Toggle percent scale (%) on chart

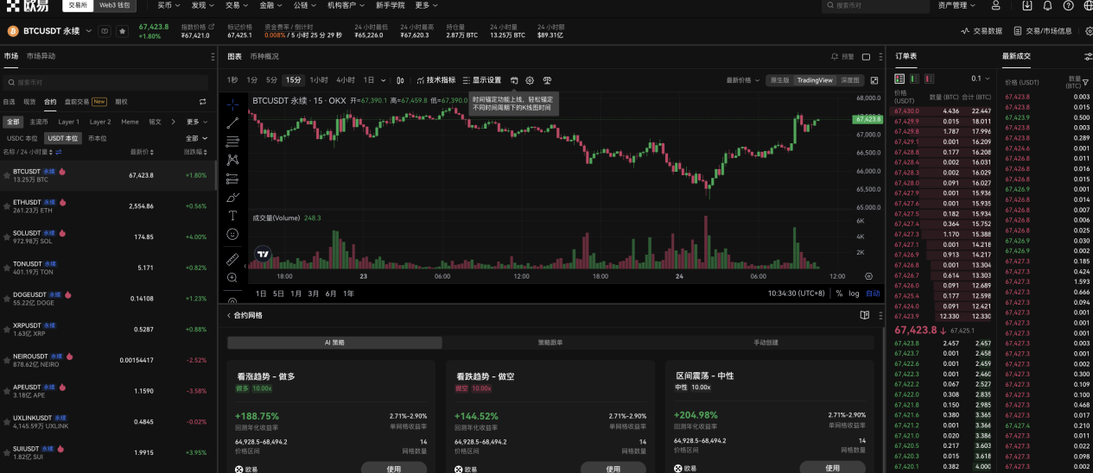pyautogui.click(x=839, y=293)
